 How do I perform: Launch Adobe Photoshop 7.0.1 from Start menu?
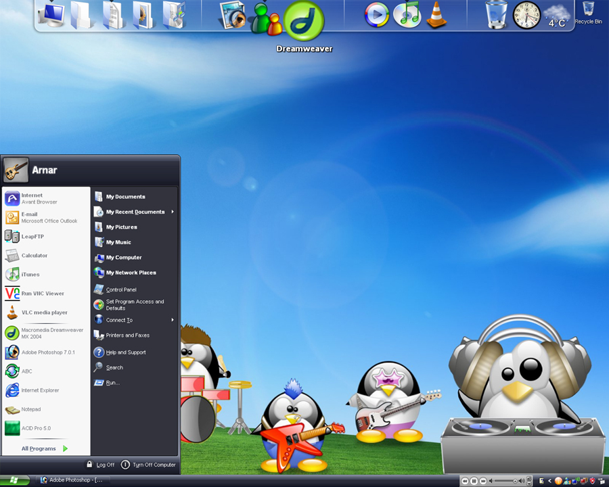tap(46, 352)
